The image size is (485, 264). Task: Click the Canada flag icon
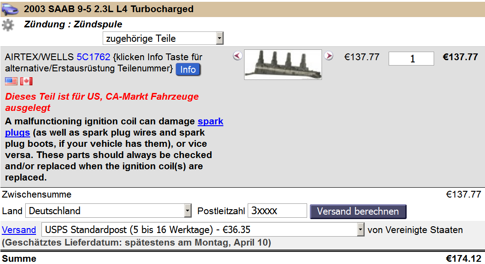pos(26,81)
